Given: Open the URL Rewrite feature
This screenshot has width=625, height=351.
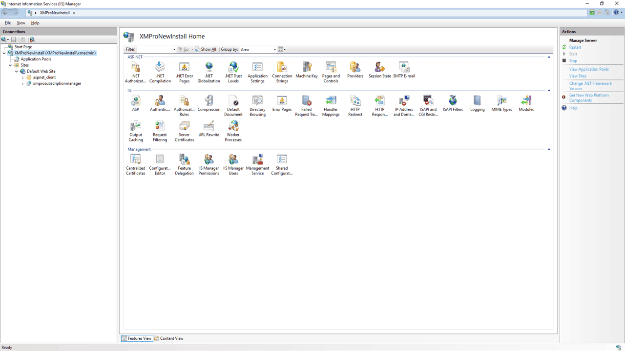Looking at the screenshot, I should (x=208, y=129).
